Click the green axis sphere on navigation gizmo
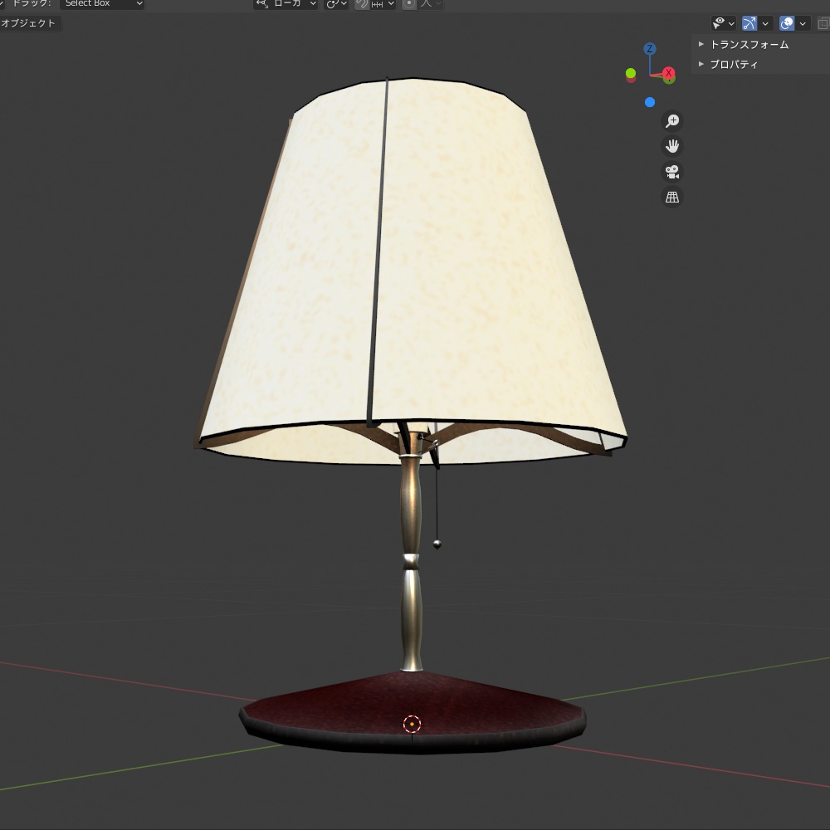This screenshot has width=830, height=830. click(630, 75)
